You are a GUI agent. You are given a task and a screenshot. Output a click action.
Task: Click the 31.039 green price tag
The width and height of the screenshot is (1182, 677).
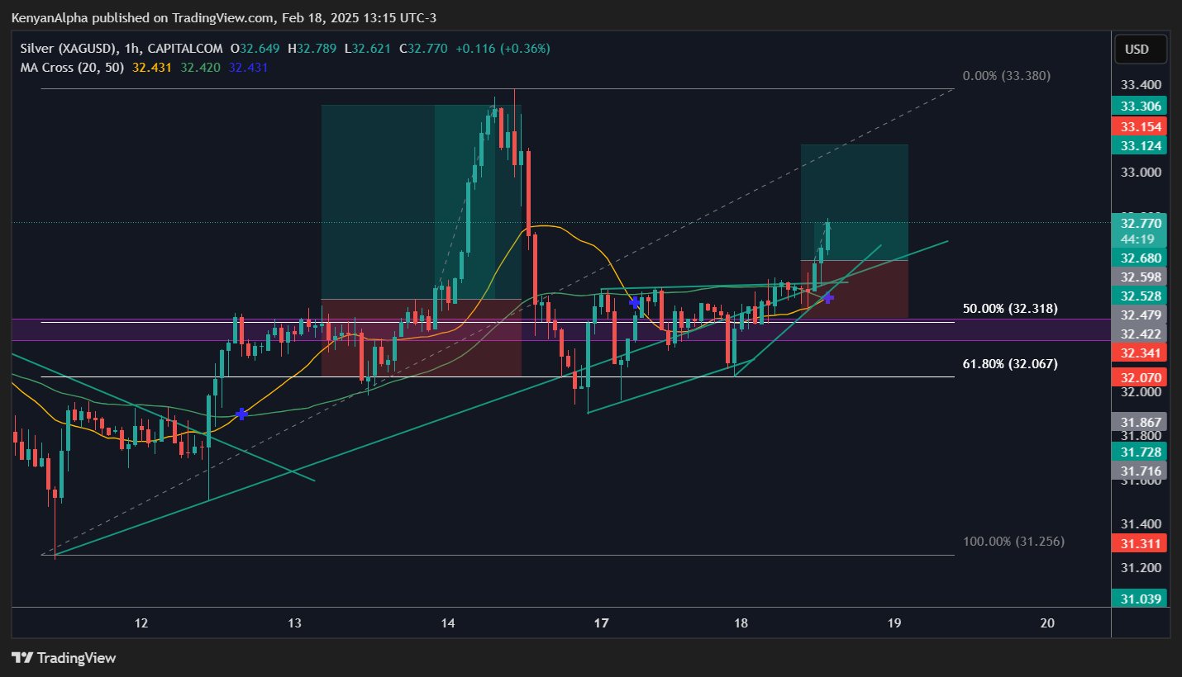[x=1141, y=599]
